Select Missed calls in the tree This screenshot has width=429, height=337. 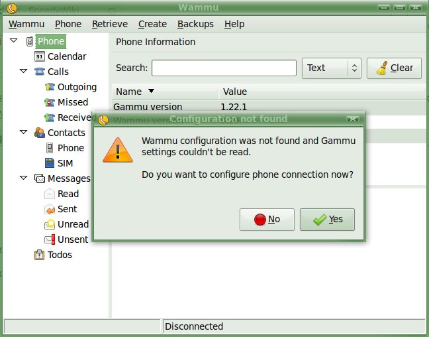[x=73, y=102]
